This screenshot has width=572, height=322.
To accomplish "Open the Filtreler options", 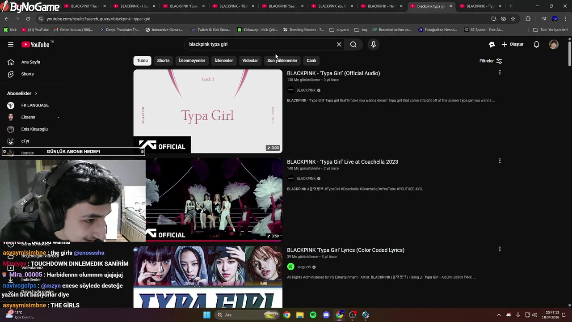I will pyautogui.click(x=491, y=61).
